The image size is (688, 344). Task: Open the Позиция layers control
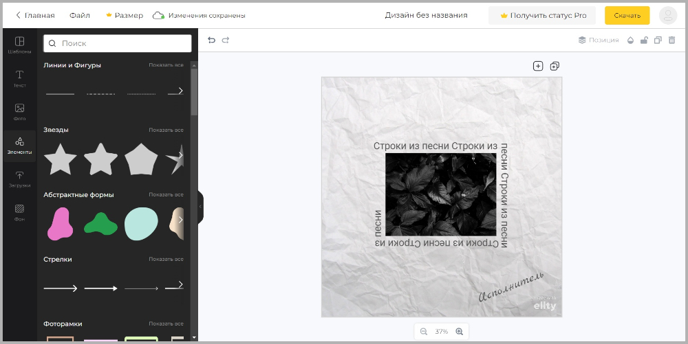click(x=599, y=41)
